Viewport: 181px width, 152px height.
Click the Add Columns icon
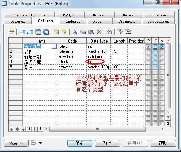pos(38,32)
